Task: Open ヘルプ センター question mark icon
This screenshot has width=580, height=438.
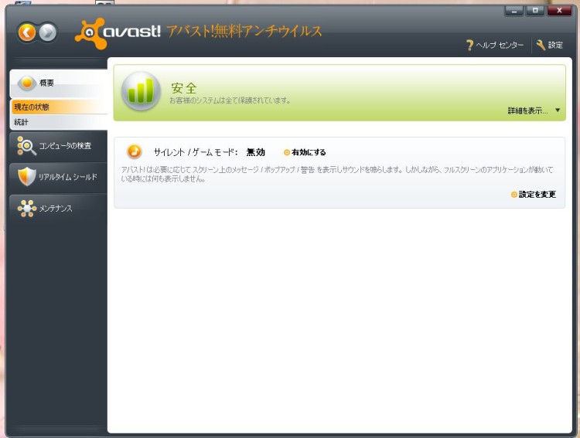Action: [469, 45]
